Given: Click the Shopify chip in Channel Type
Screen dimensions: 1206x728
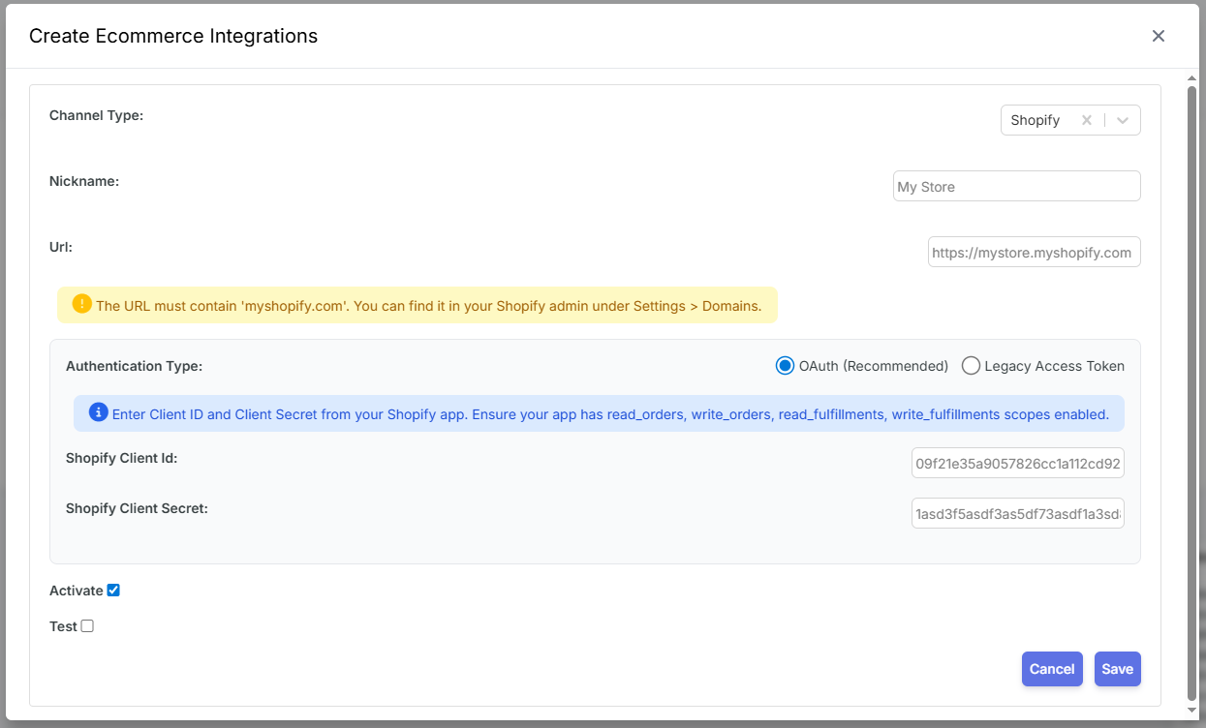Looking at the screenshot, I should coord(1036,119).
